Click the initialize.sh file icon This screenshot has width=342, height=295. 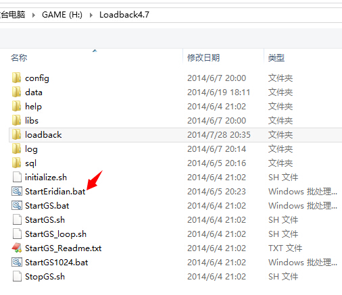(x=17, y=177)
